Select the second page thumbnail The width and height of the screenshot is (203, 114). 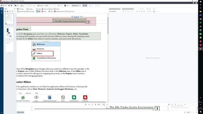10,33
